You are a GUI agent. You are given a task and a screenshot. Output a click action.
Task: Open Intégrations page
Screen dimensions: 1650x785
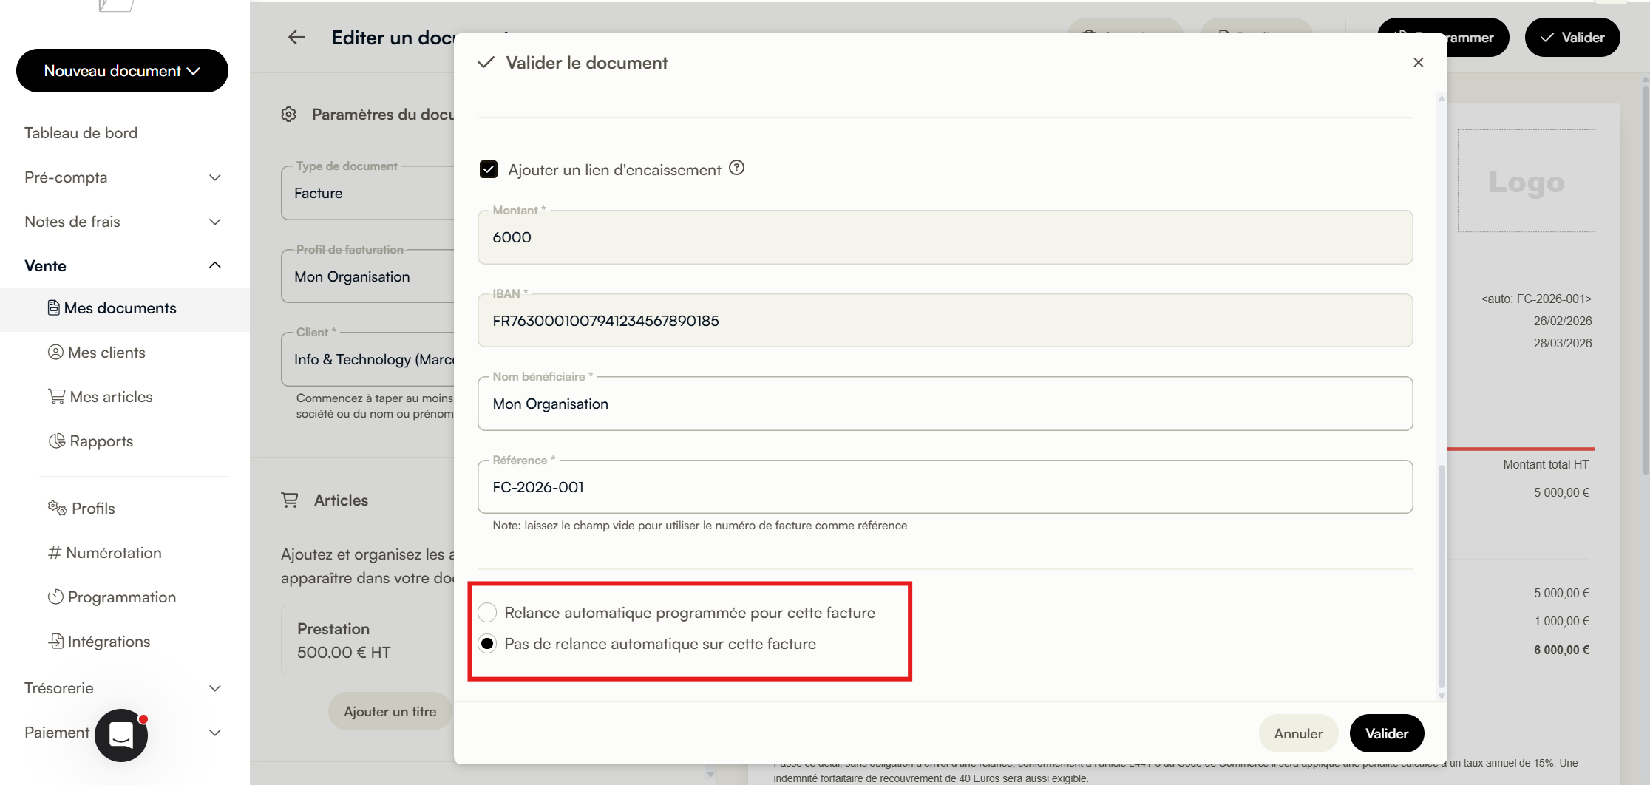pyautogui.click(x=109, y=642)
